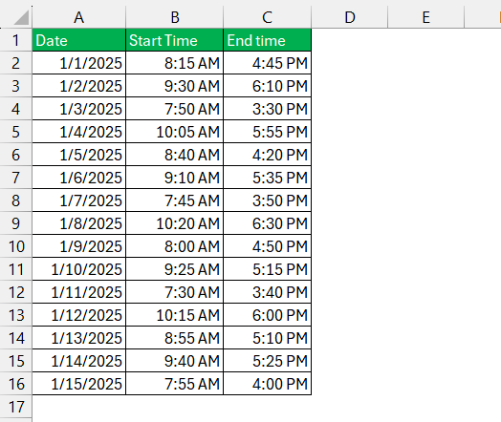Select cell with date 1/1/2025
Viewport: 501px width, 422px height.
click(79, 63)
